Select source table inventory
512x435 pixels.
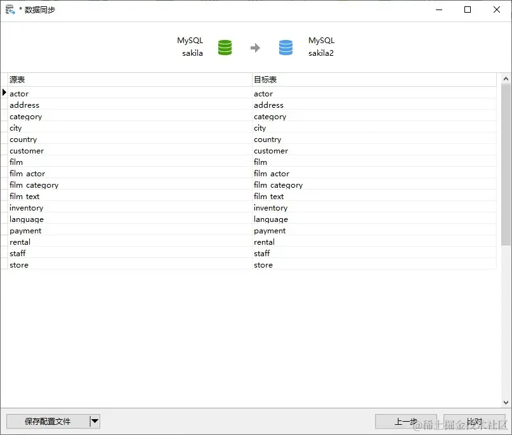pyautogui.click(x=129, y=207)
